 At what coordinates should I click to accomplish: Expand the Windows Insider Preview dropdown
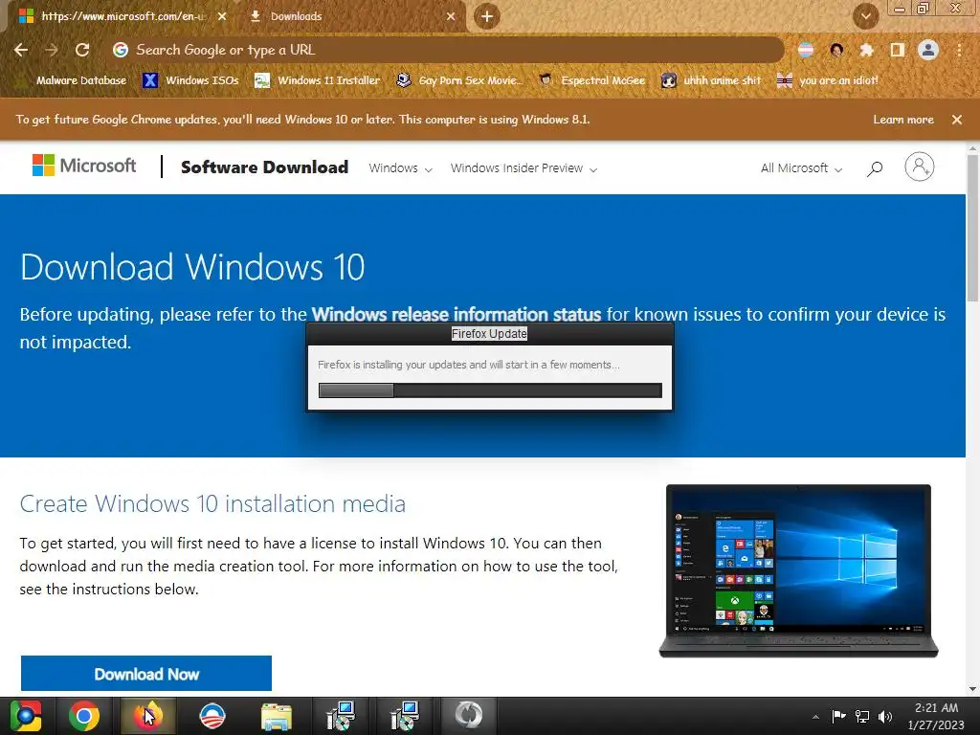point(523,168)
